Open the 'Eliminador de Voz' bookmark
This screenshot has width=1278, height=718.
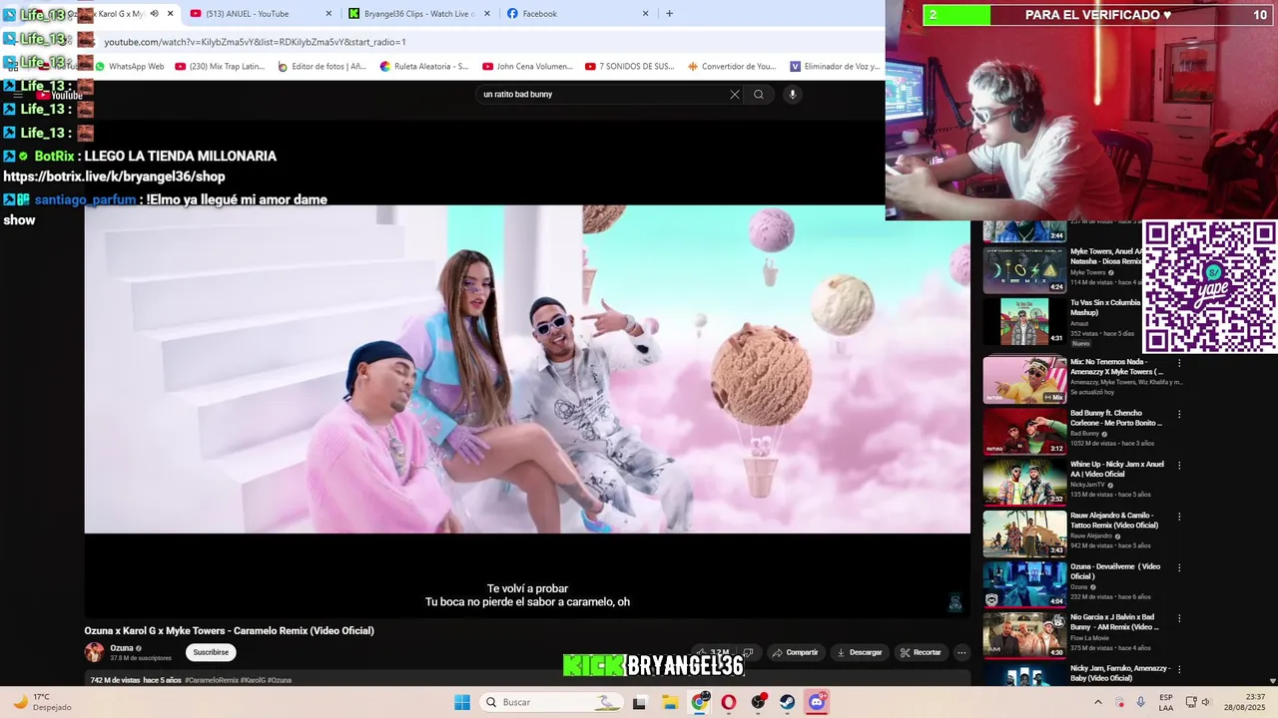click(x=835, y=67)
